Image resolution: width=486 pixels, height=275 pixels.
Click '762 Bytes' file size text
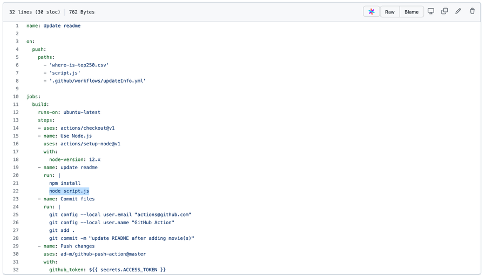(82, 12)
